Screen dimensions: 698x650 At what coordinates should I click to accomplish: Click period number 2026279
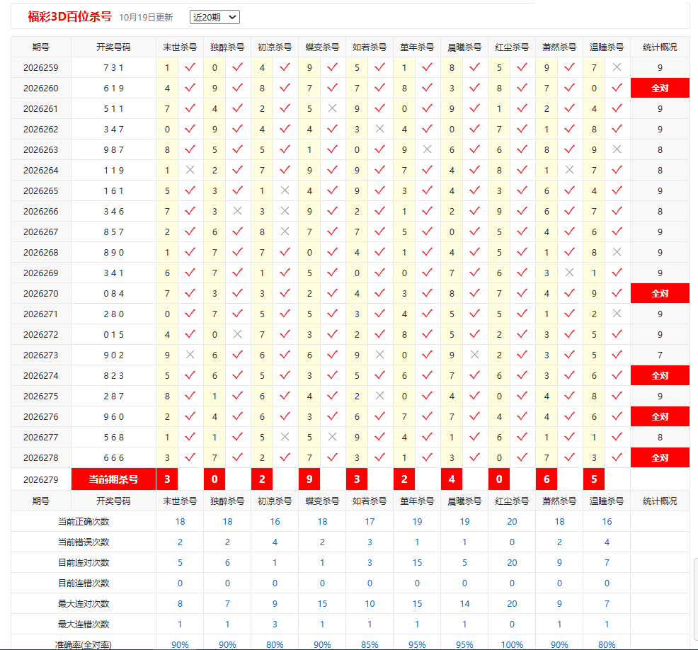coord(41,479)
